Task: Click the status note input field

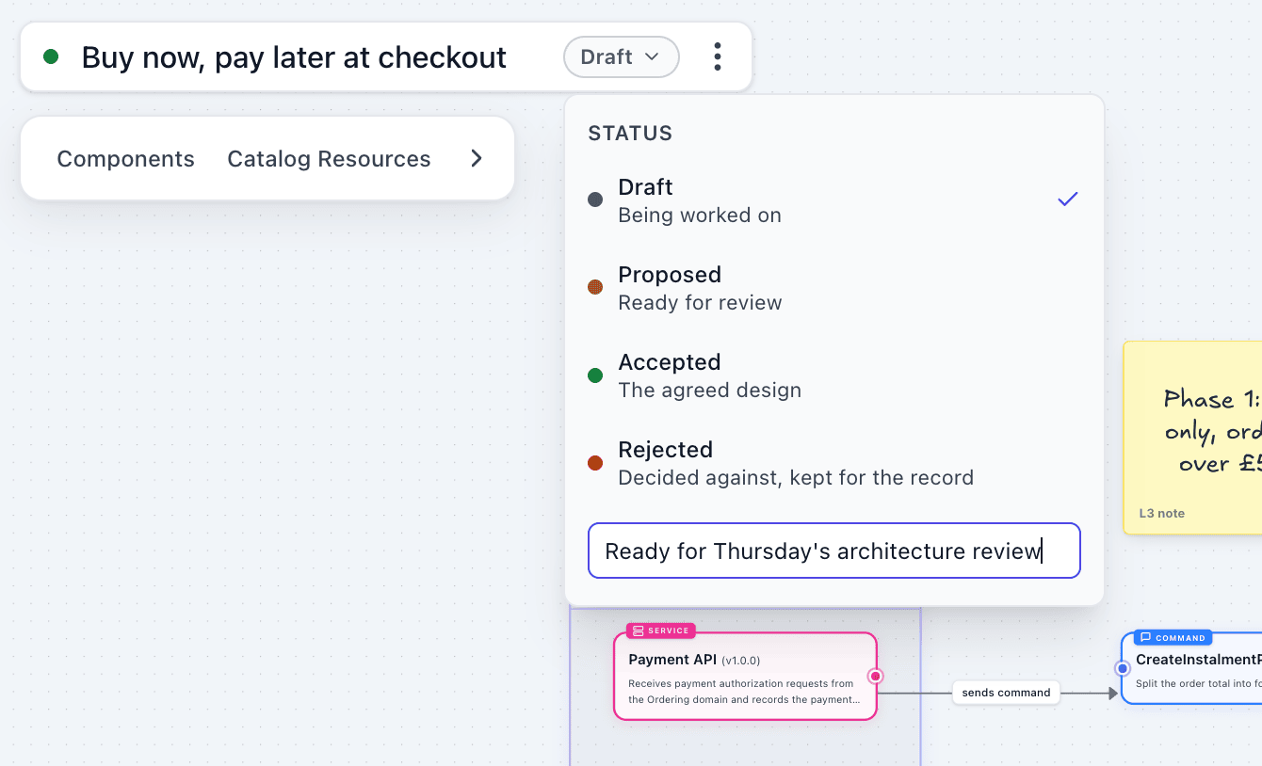Action: pyautogui.click(x=833, y=551)
